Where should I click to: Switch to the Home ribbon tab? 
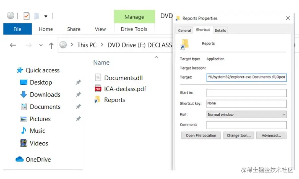46,29
